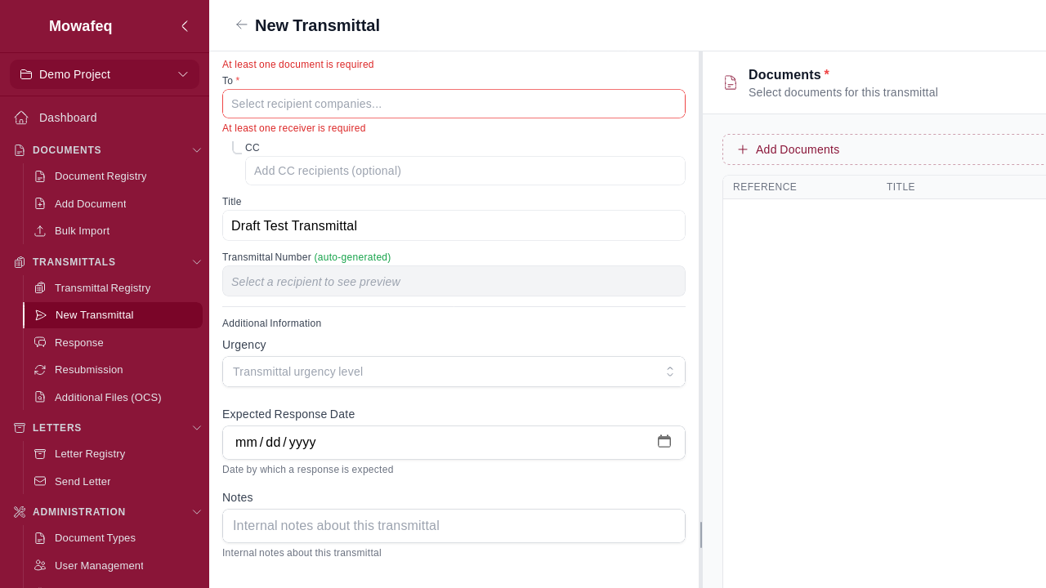Open the Demo Project selector
The height and width of the screenshot is (588, 1046).
104,74
